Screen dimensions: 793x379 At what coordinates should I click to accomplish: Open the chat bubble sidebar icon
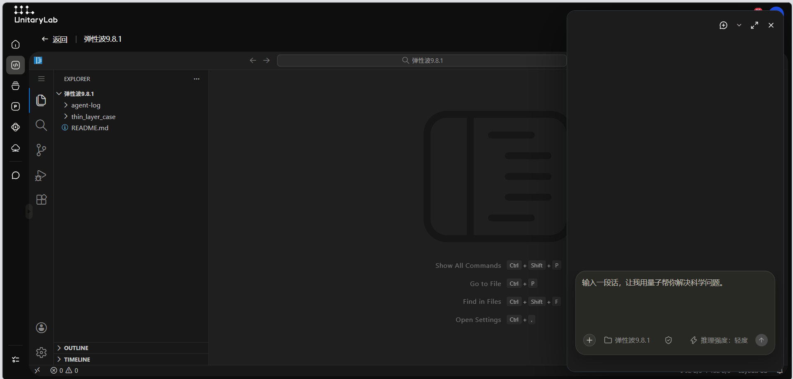click(16, 175)
